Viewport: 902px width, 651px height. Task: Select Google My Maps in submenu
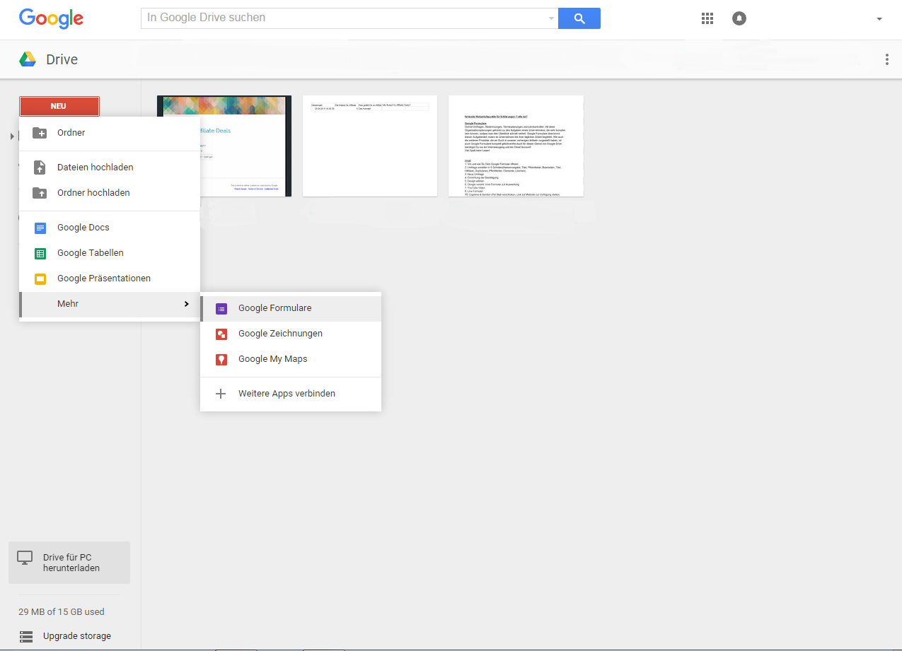(x=291, y=359)
